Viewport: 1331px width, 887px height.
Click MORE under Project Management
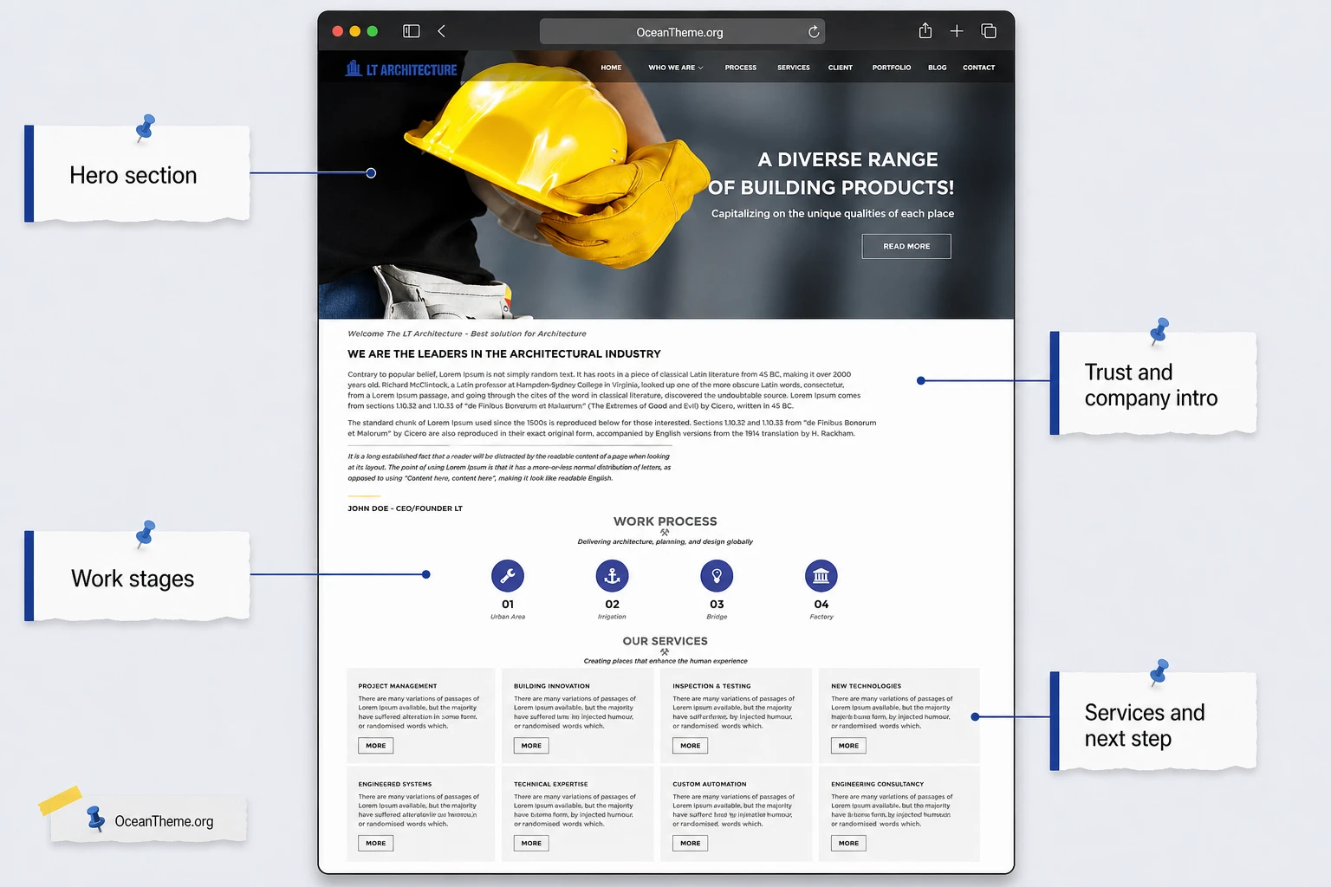[x=376, y=745]
